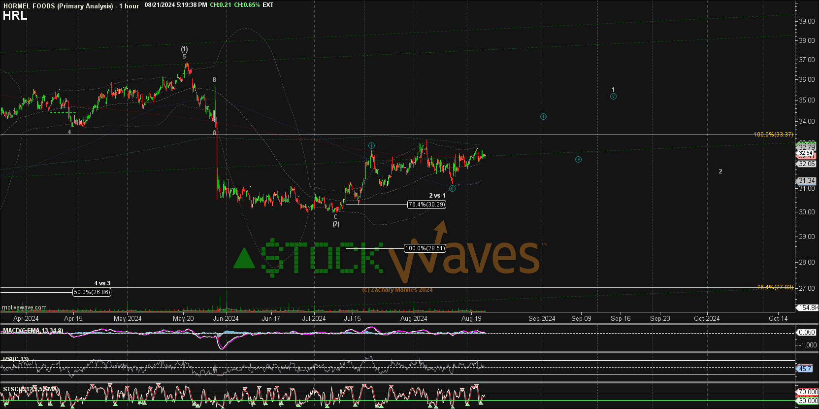Screen dimensions: 819x409
Task: Select the projected wave 2 label near October
Action: tap(721, 171)
